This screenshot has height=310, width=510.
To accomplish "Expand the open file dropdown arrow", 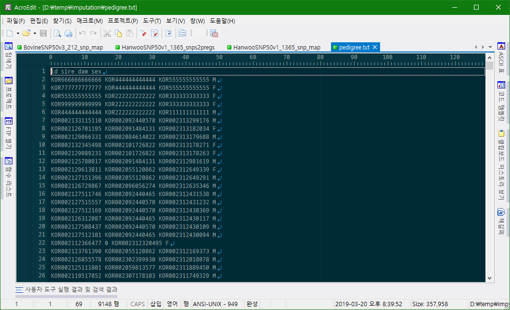I will click(35, 33).
